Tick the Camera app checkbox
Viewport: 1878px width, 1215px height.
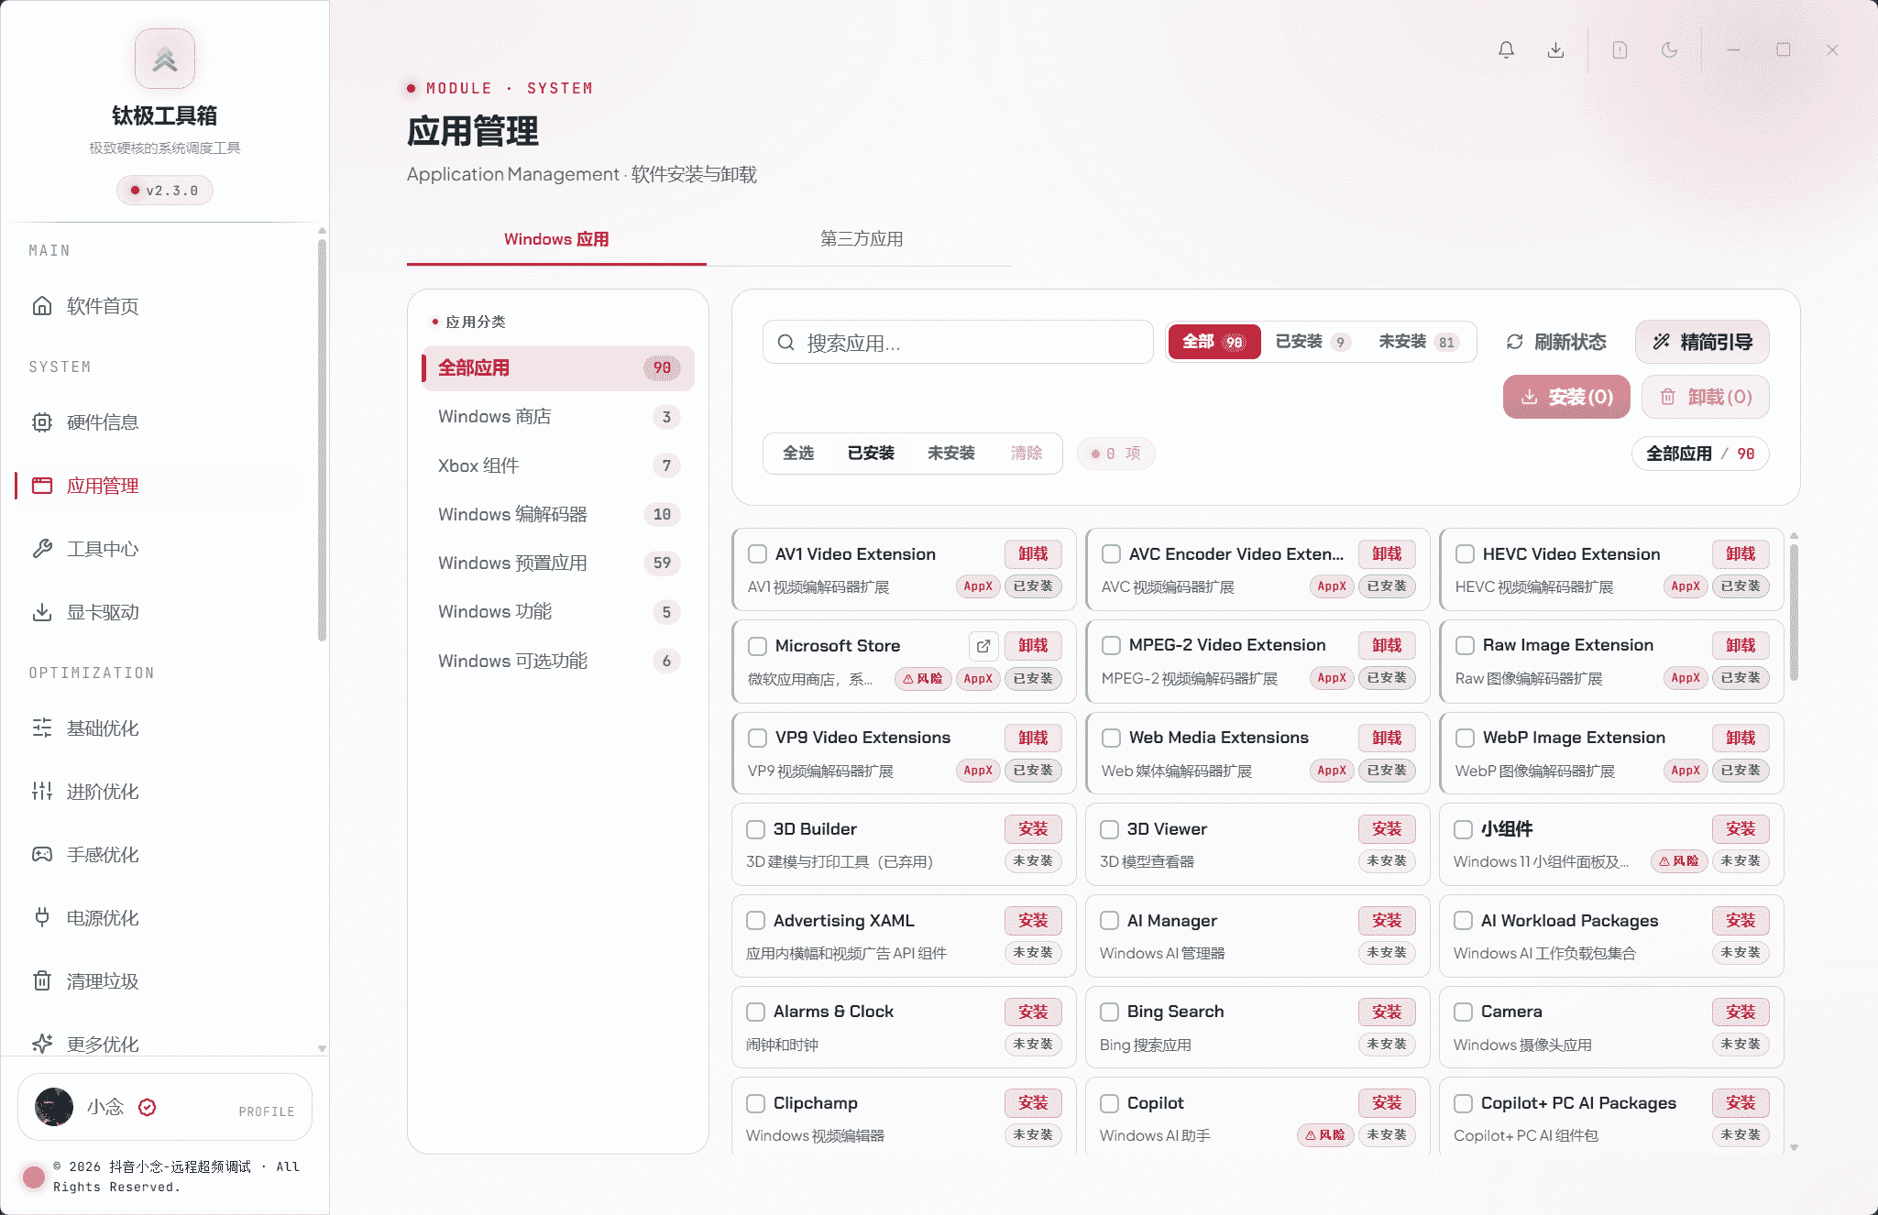[1463, 1012]
